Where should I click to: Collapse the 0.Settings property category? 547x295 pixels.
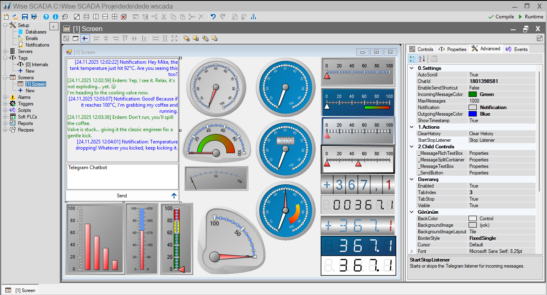[x=412, y=68]
